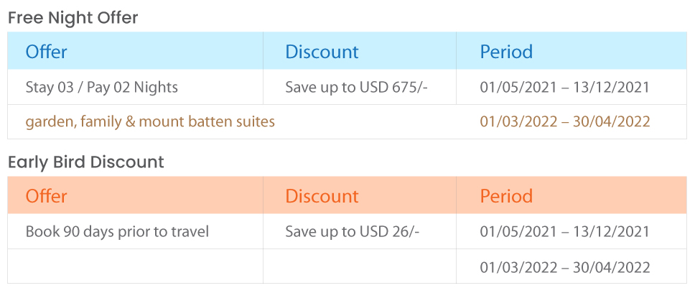Click Book 90 days prior to travel
This screenshot has width=695, height=288.
coord(117,232)
